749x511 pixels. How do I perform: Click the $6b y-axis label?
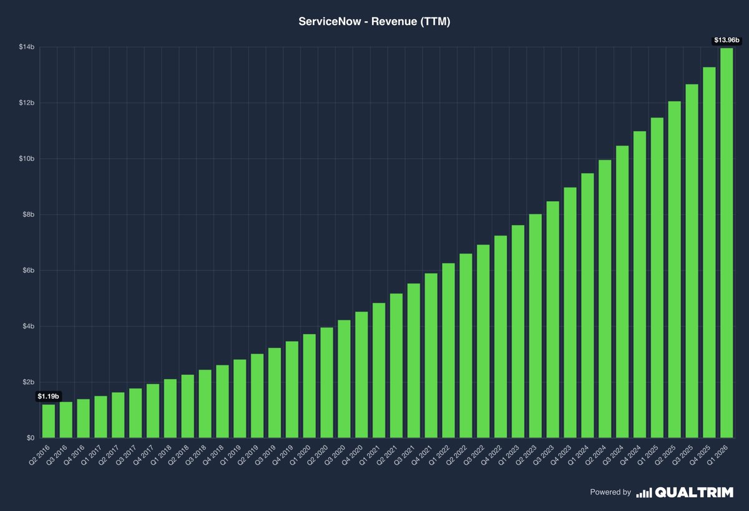click(29, 270)
